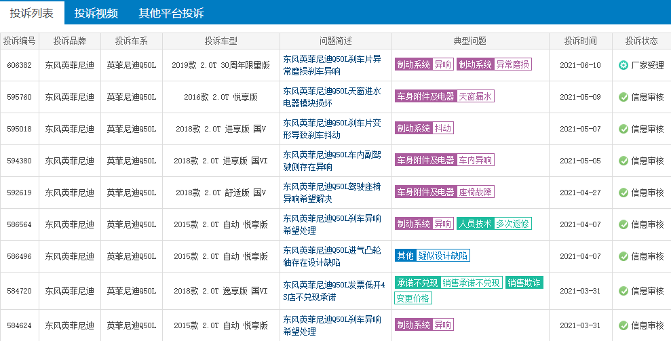The width and height of the screenshot is (671, 341).
Task: Select complaint number 592619
Action: tap(19, 193)
